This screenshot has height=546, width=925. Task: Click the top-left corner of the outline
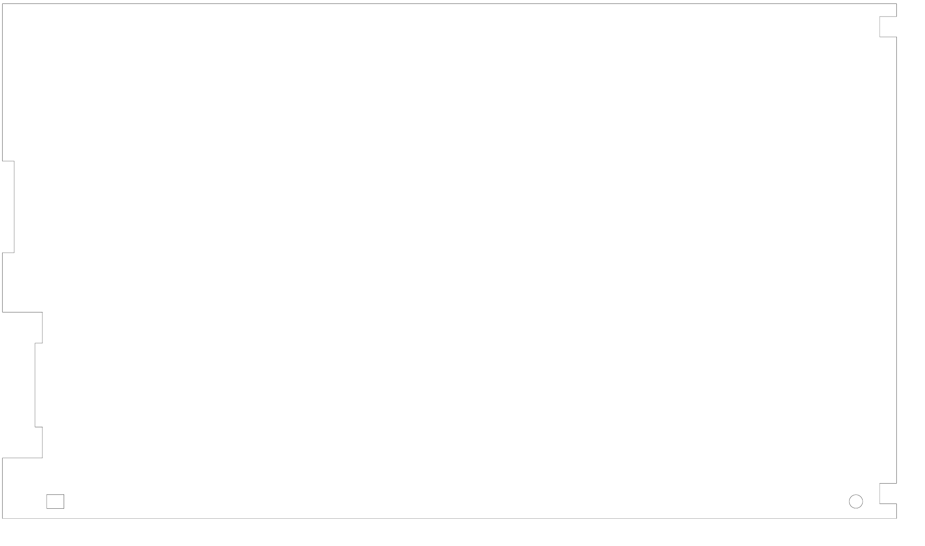(x=2, y=4)
